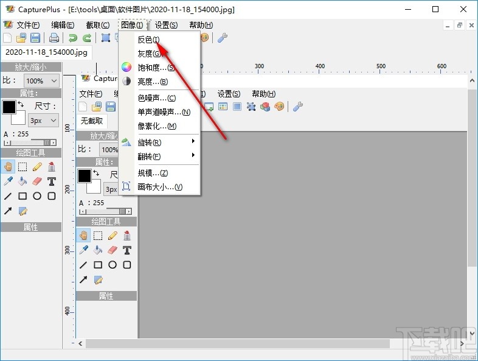
Task: Open the 帮助(H) menu in top menu bar
Action: [201, 25]
